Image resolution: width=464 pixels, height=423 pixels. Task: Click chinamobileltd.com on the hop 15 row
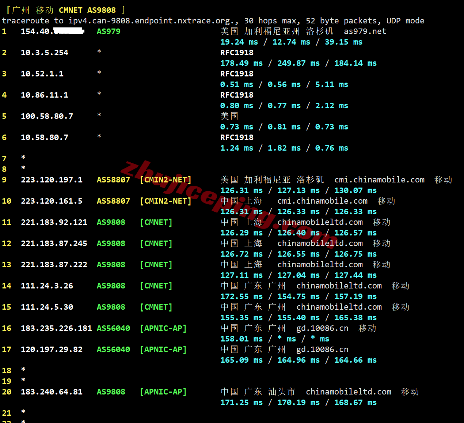[x=339, y=307]
